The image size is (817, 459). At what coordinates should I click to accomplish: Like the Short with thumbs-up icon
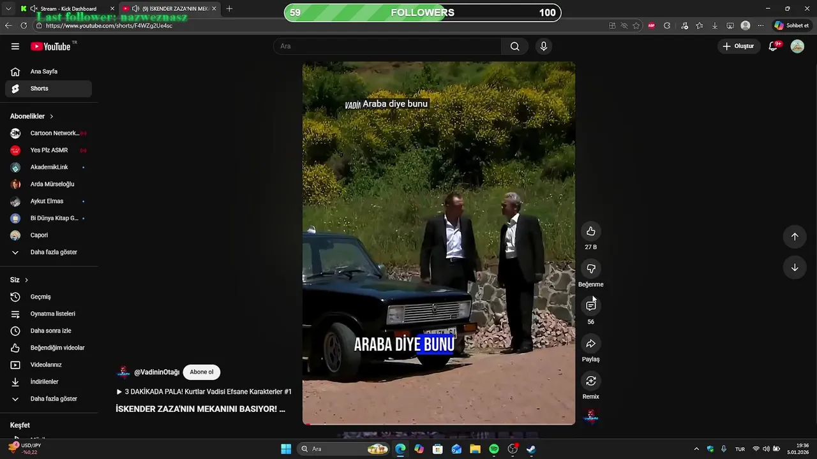tap(590, 231)
